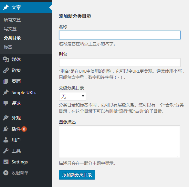This screenshot has width=189, height=187.
Task: Select the pages icon beside 页面
Action: click(x=6, y=81)
